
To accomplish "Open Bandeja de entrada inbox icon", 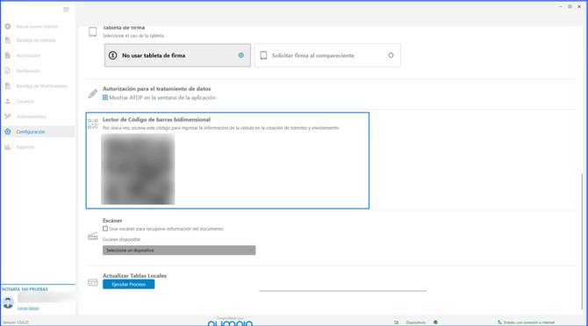I will coord(8,40).
